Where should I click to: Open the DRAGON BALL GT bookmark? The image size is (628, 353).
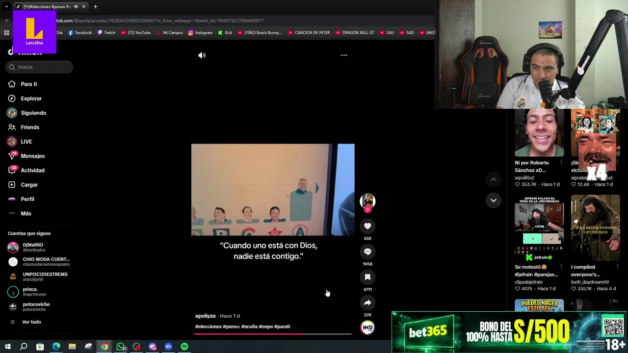355,33
